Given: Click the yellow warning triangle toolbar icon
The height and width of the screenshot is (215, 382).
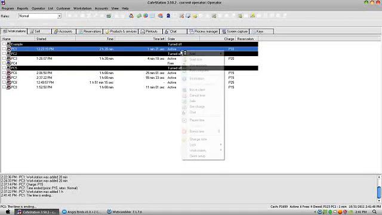Looking at the screenshot, I should [252, 16].
